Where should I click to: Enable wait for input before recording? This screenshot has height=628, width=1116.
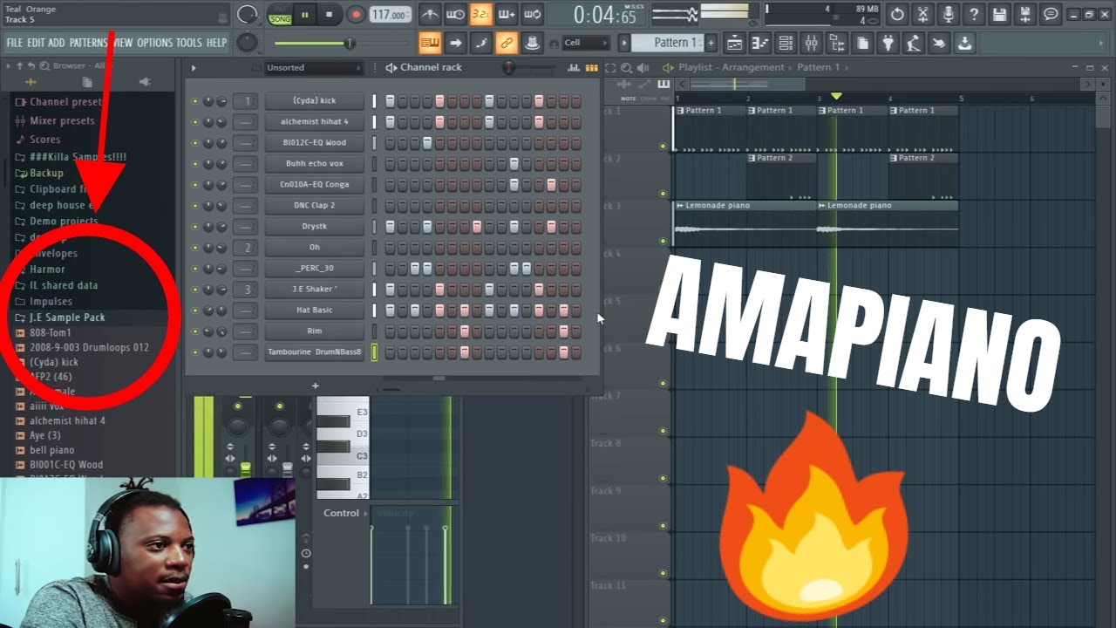point(455,15)
